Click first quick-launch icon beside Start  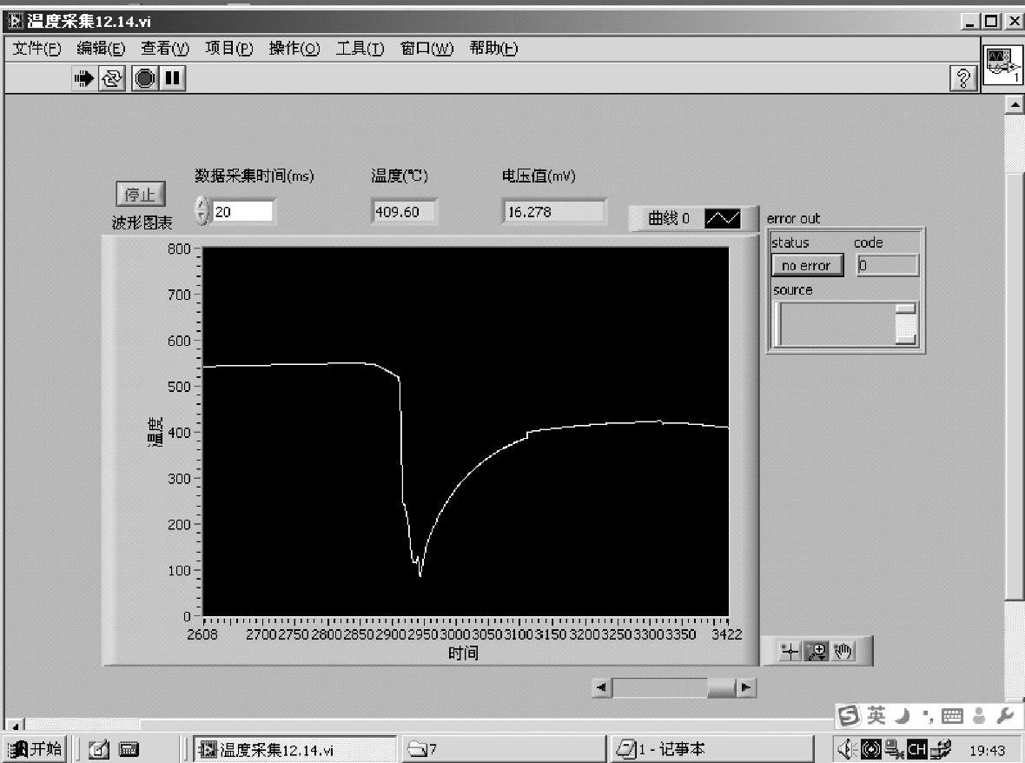[99, 749]
